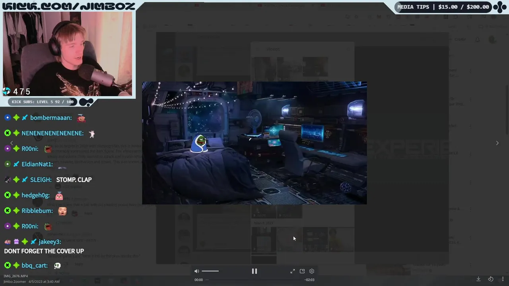Screen dimensions: 509x286
Task: Click chat username hedgeh0g
Action: pyautogui.click(x=35, y=195)
